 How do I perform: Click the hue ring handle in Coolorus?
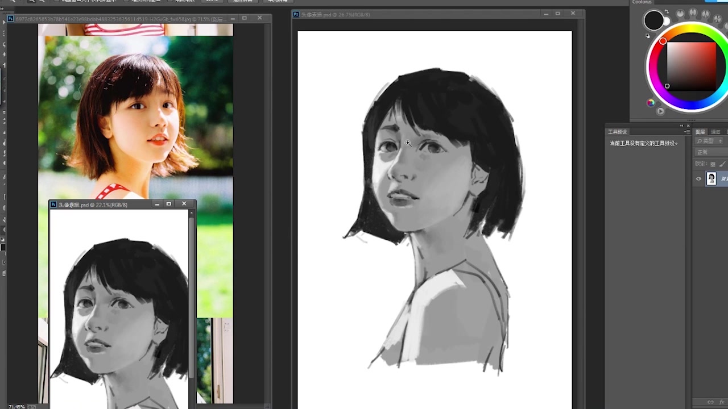[663, 41]
